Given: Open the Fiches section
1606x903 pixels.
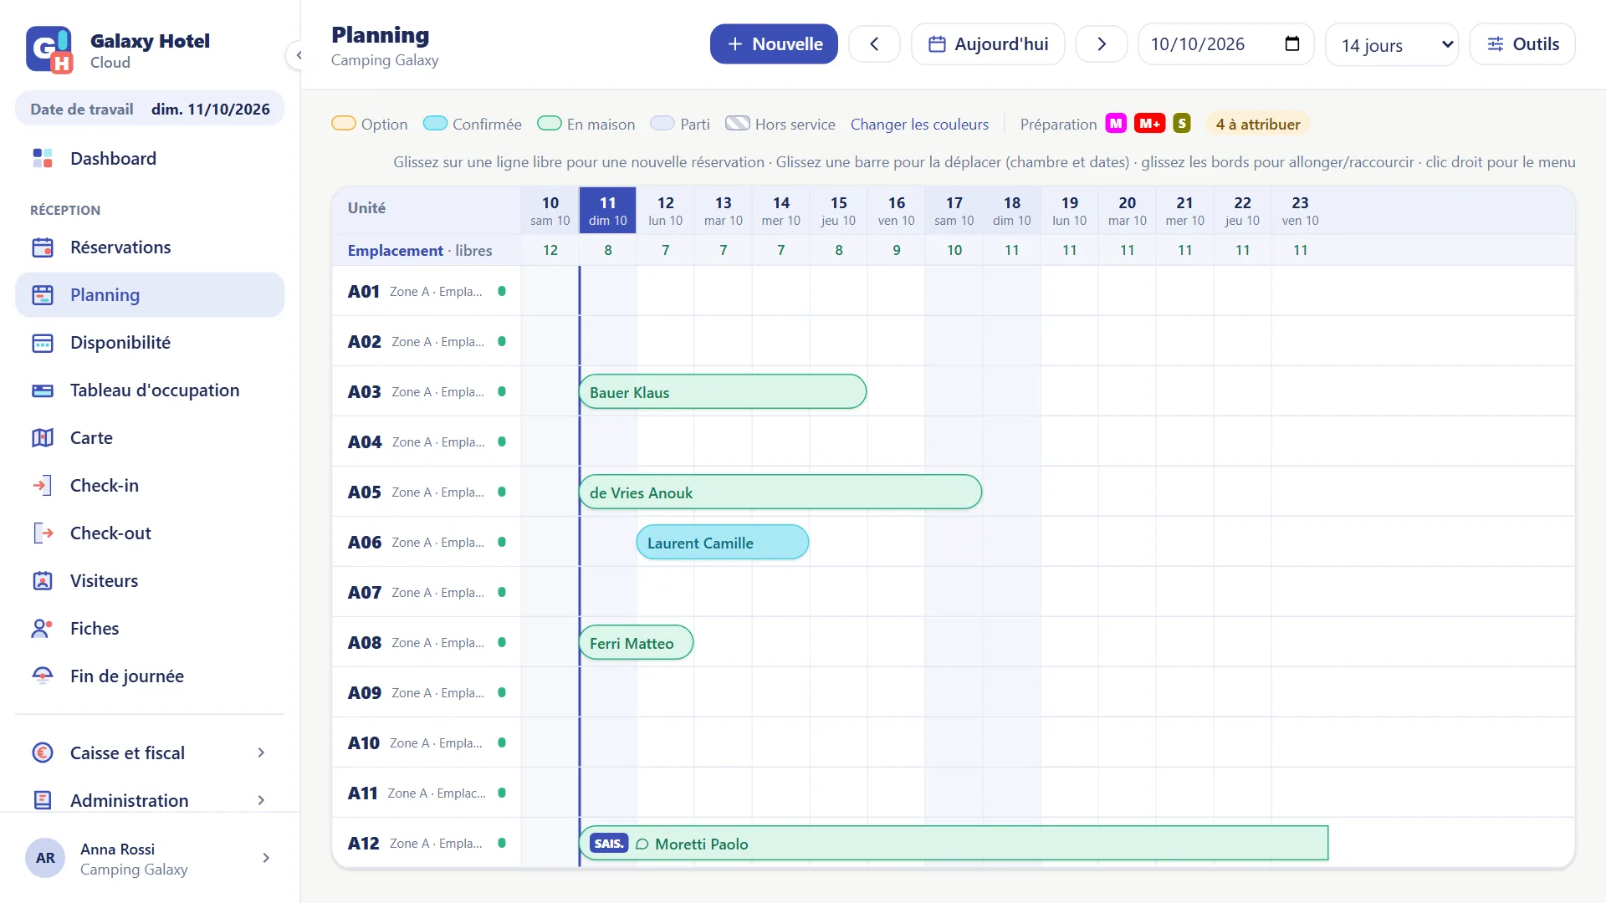Looking at the screenshot, I should [x=150, y=629].
